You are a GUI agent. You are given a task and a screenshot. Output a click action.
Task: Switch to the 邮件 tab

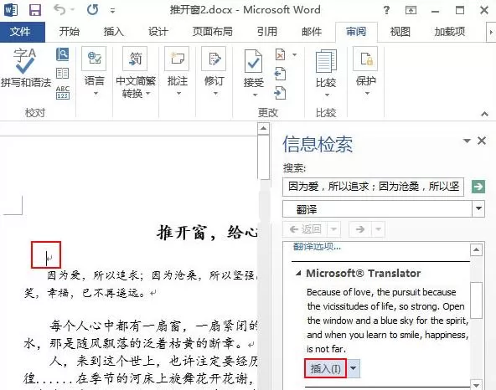click(312, 32)
